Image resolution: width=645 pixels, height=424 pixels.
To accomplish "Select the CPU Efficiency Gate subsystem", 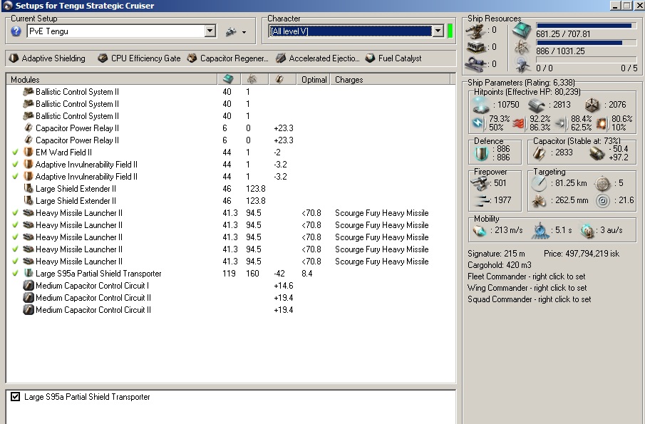I will point(103,58).
